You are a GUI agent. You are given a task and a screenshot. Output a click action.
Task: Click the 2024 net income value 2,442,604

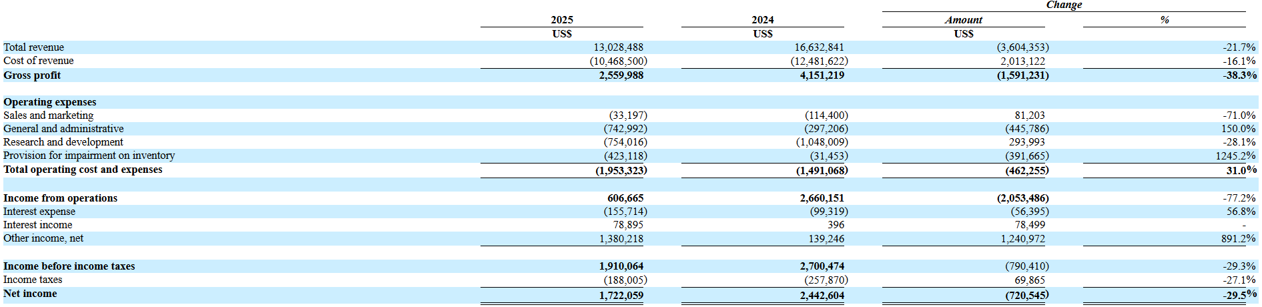(x=822, y=295)
